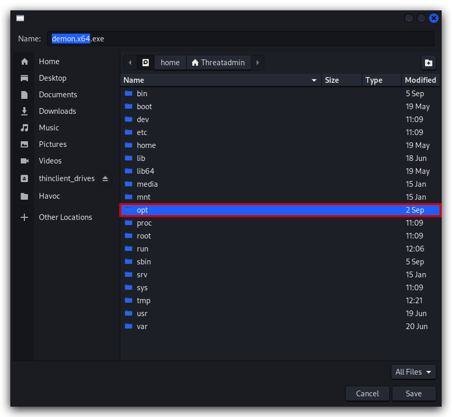452x417 pixels.
Task: Click the Save button
Action: coord(414,393)
